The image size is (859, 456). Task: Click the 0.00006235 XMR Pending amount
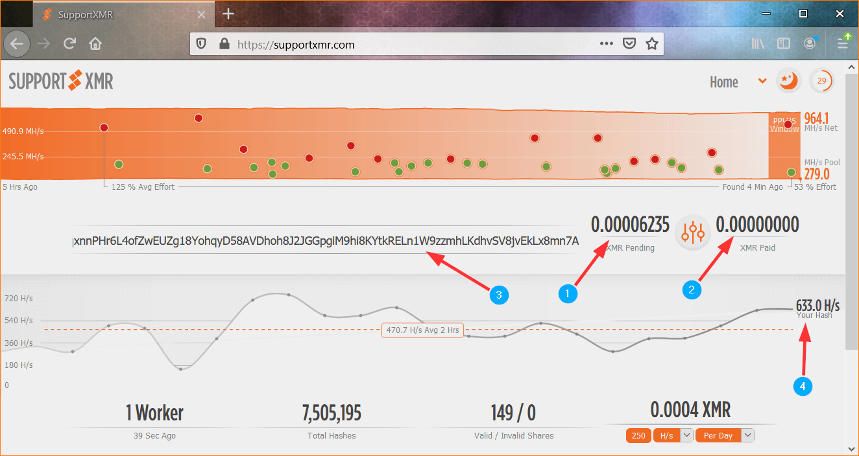[630, 225]
